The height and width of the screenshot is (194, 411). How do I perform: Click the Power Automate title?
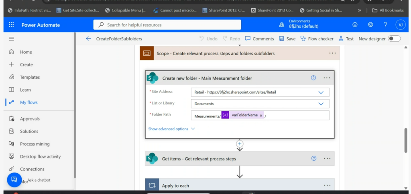(41, 25)
